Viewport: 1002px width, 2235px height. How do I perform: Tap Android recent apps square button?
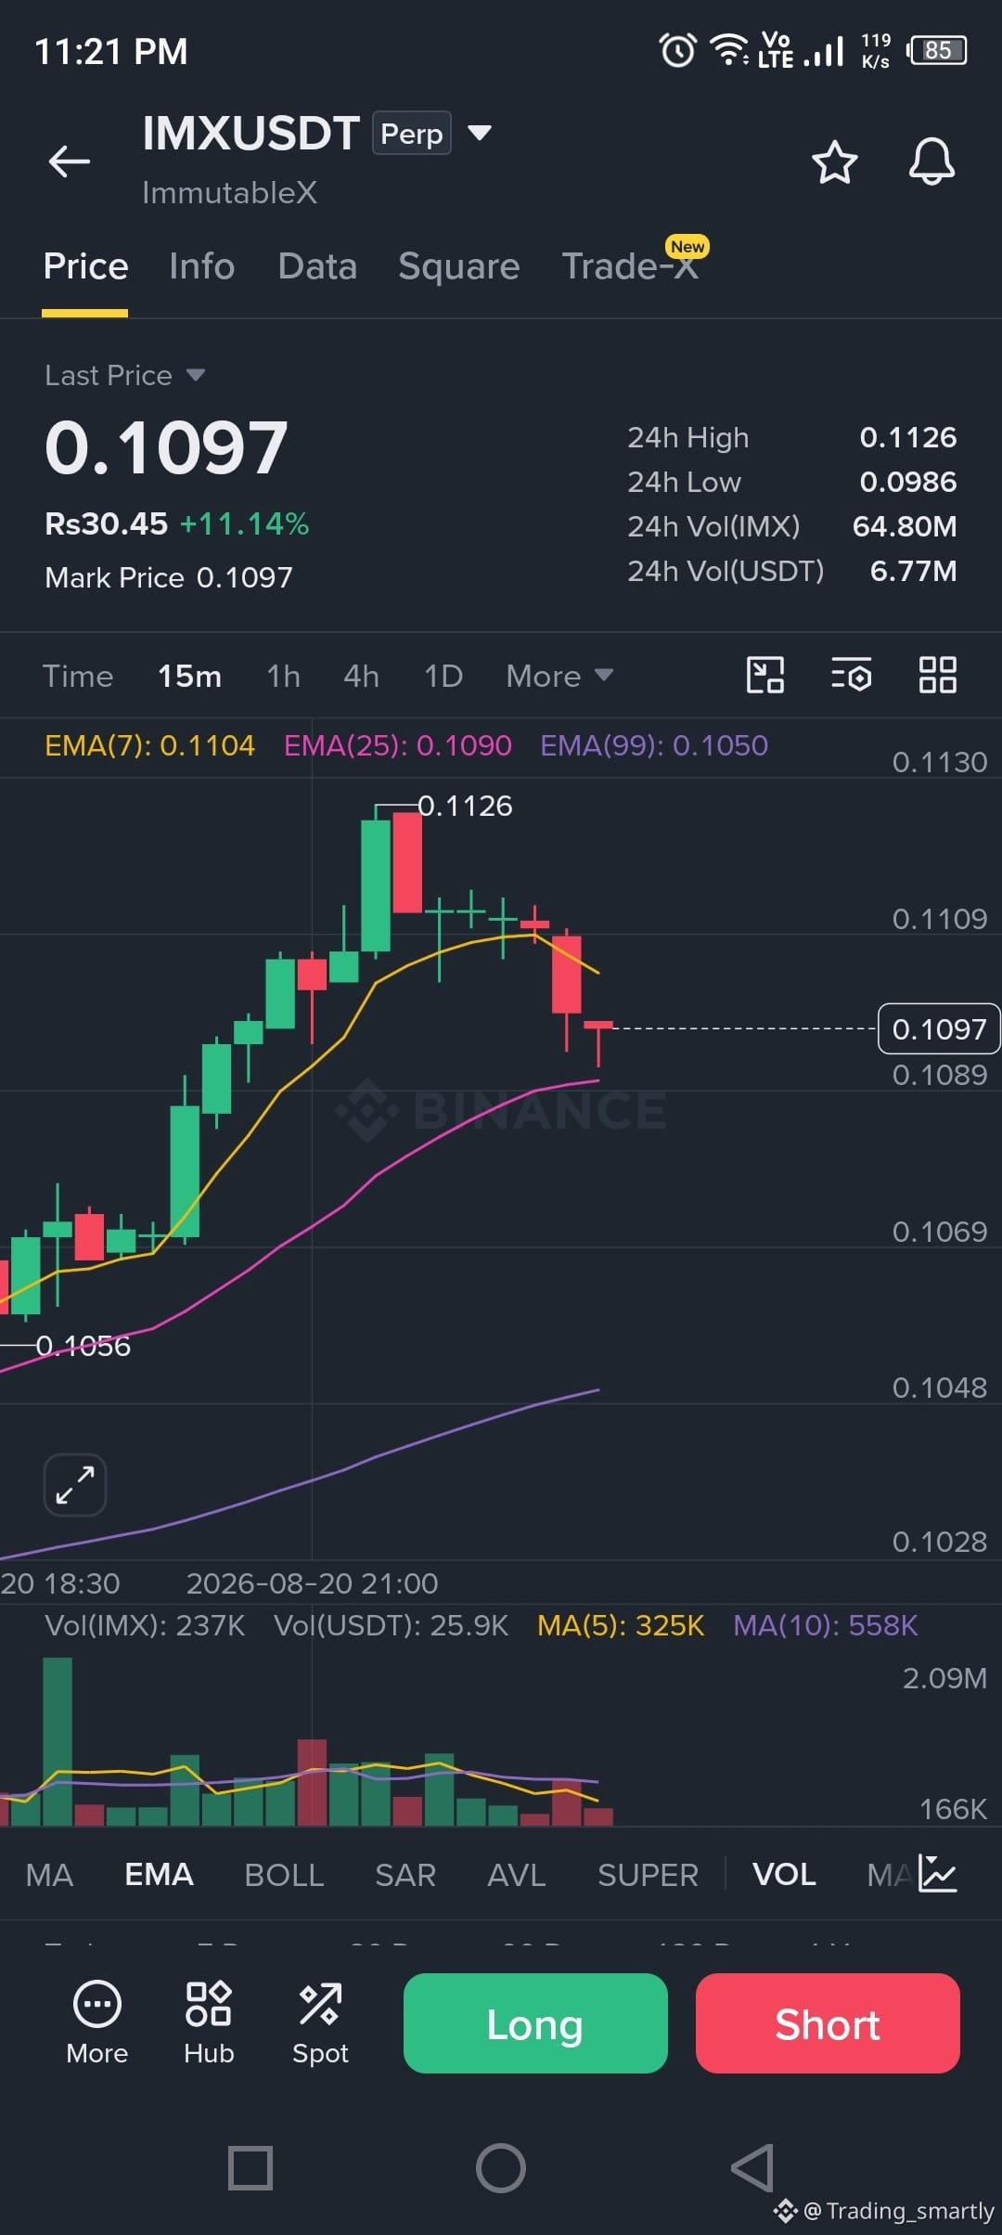[x=250, y=2168]
